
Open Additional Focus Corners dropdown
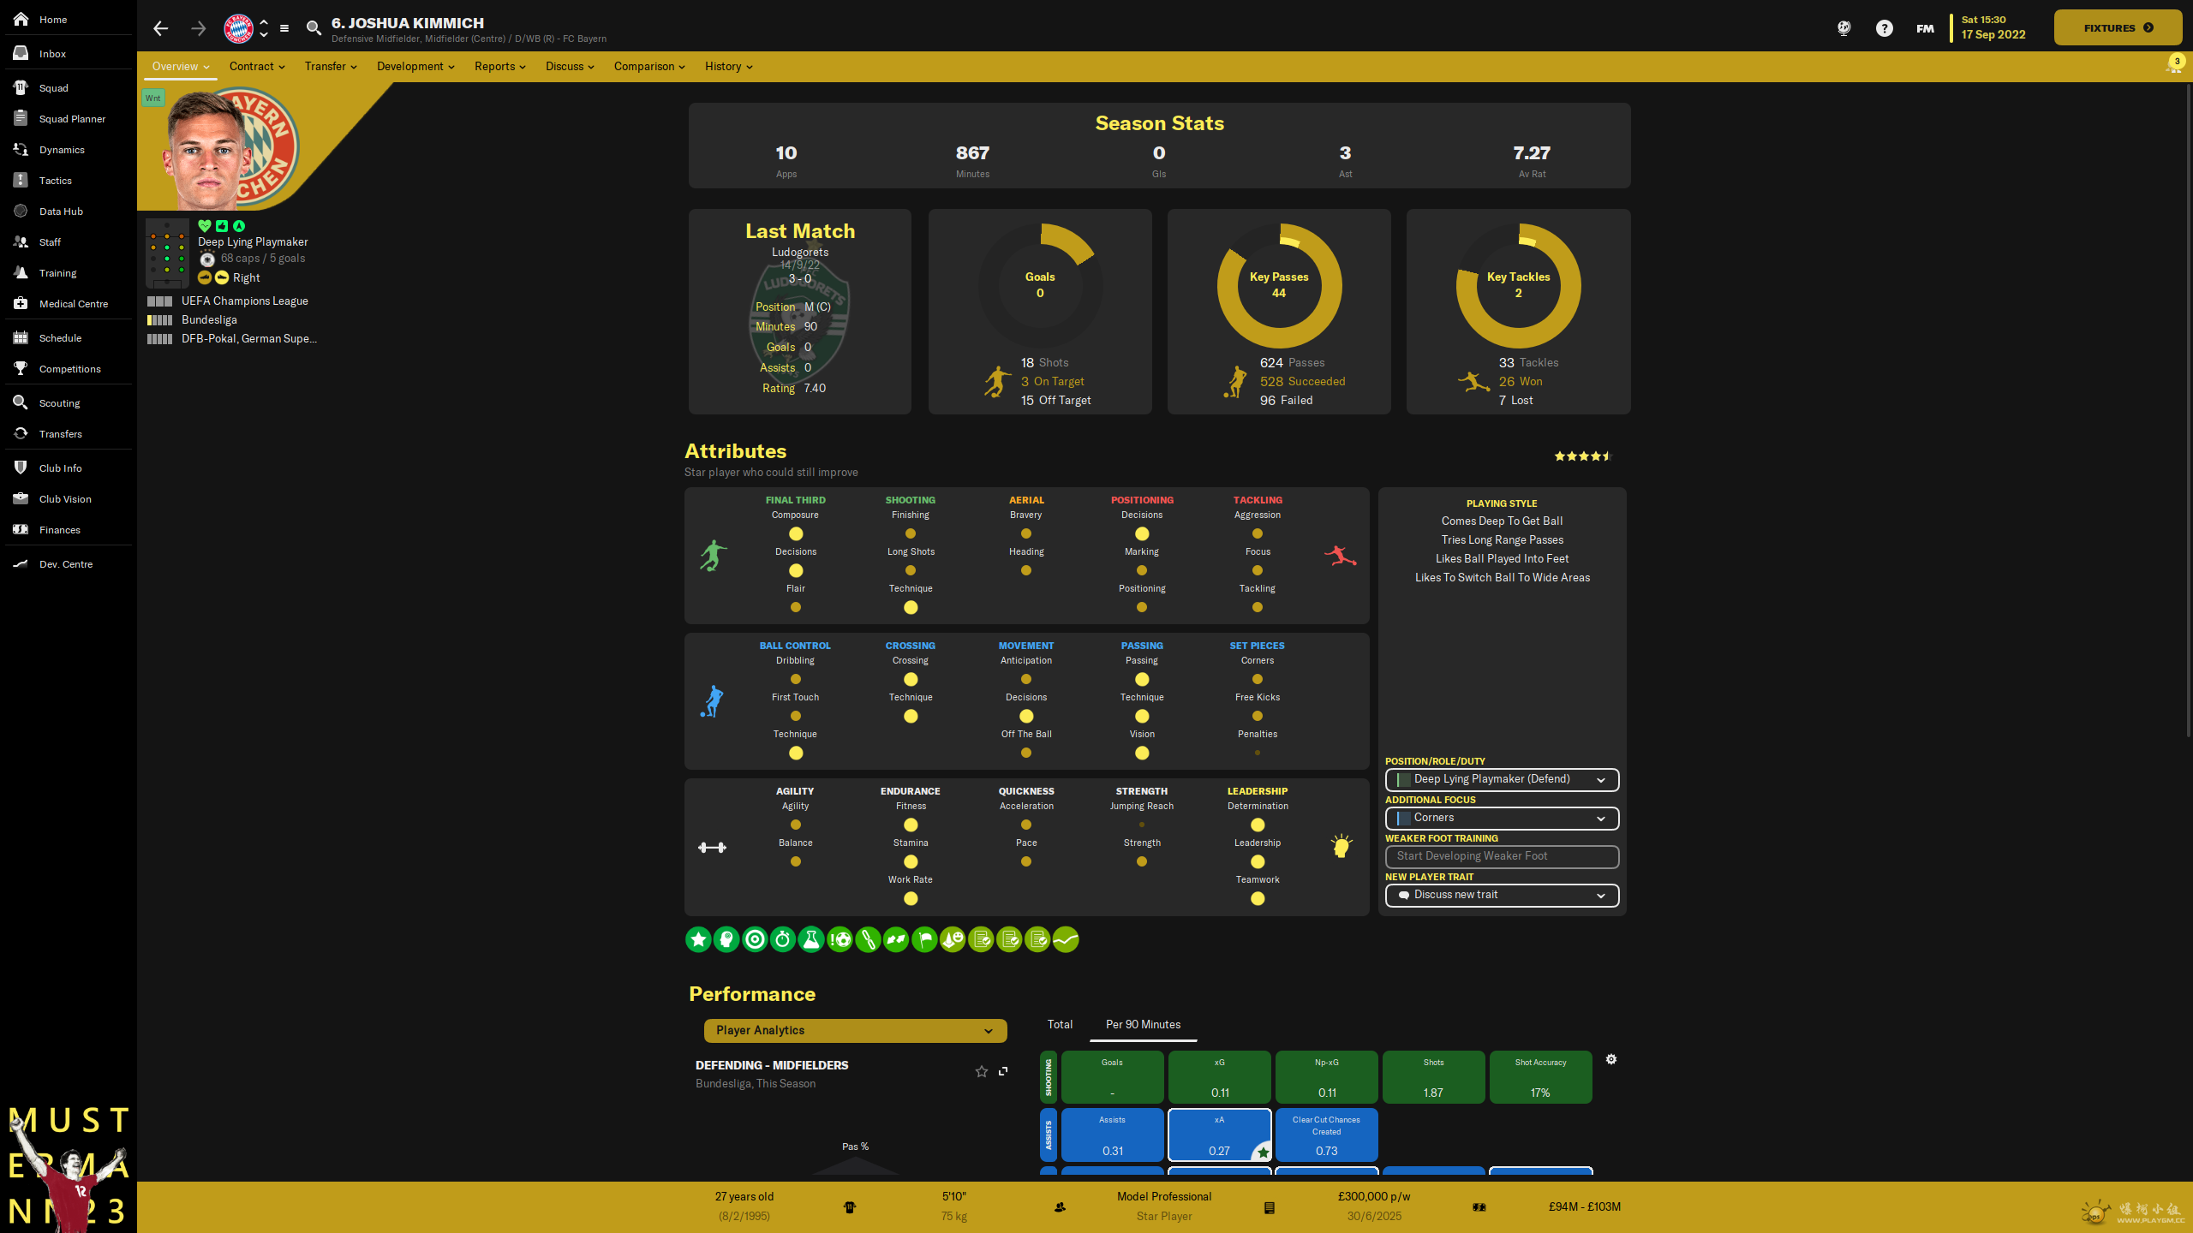click(1502, 818)
